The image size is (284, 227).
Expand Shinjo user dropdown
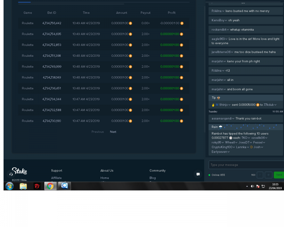click(229, 105)
